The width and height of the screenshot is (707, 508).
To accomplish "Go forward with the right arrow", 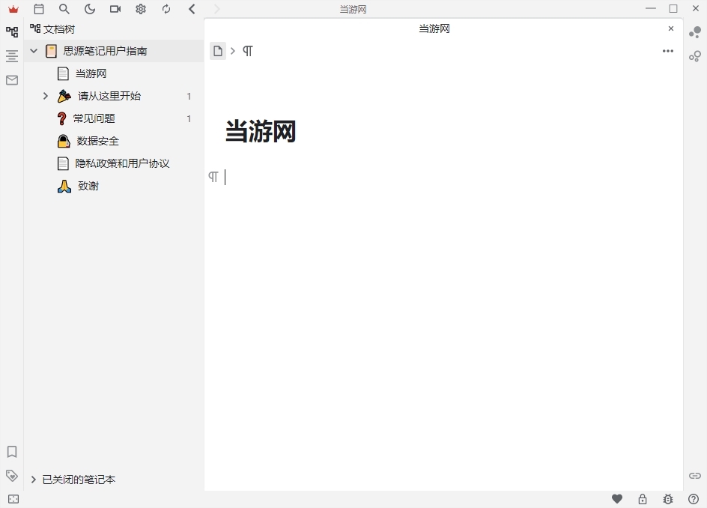I will 217,9.
